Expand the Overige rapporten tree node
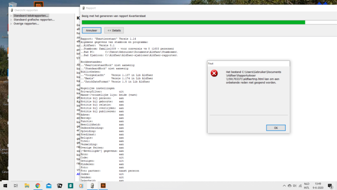 (11, 24)
